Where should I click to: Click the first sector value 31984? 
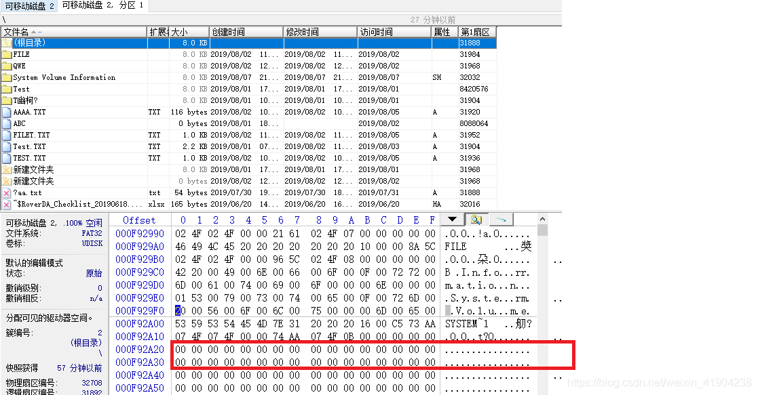(470, 55)
